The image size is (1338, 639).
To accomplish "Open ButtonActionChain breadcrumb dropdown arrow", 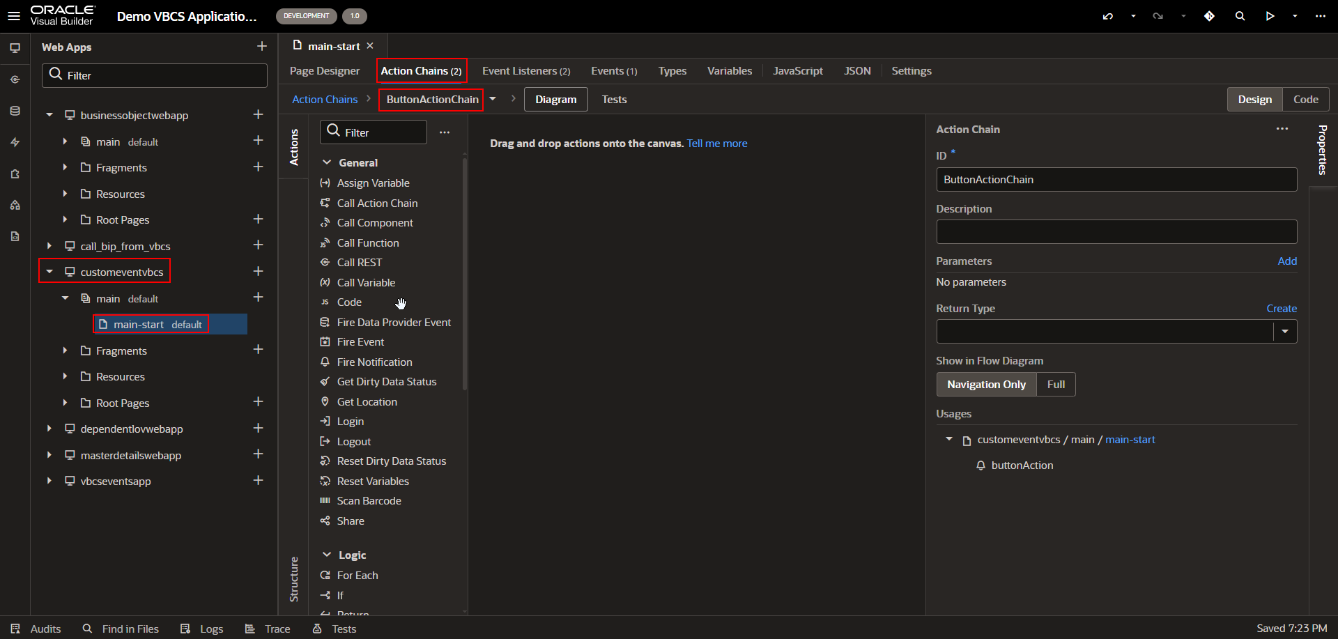I will tap(493, 99).
